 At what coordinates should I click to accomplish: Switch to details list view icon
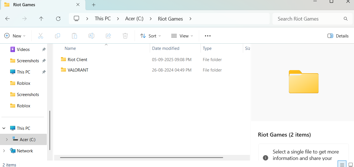(x=342, y=164)
